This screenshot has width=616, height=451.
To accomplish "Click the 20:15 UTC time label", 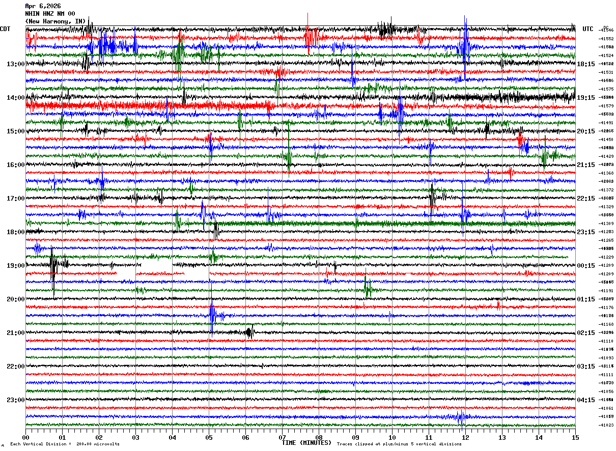I will [586, 131].
